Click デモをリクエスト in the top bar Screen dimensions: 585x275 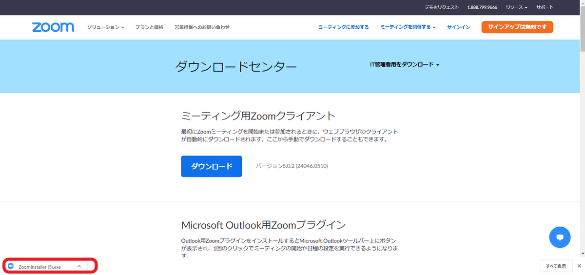tap(442, 7)
